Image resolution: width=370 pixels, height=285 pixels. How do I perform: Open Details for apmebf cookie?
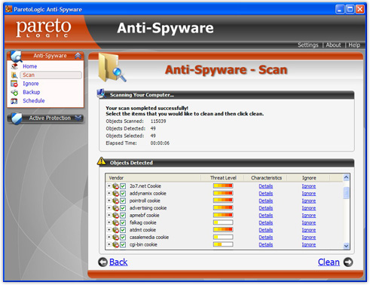266,216
